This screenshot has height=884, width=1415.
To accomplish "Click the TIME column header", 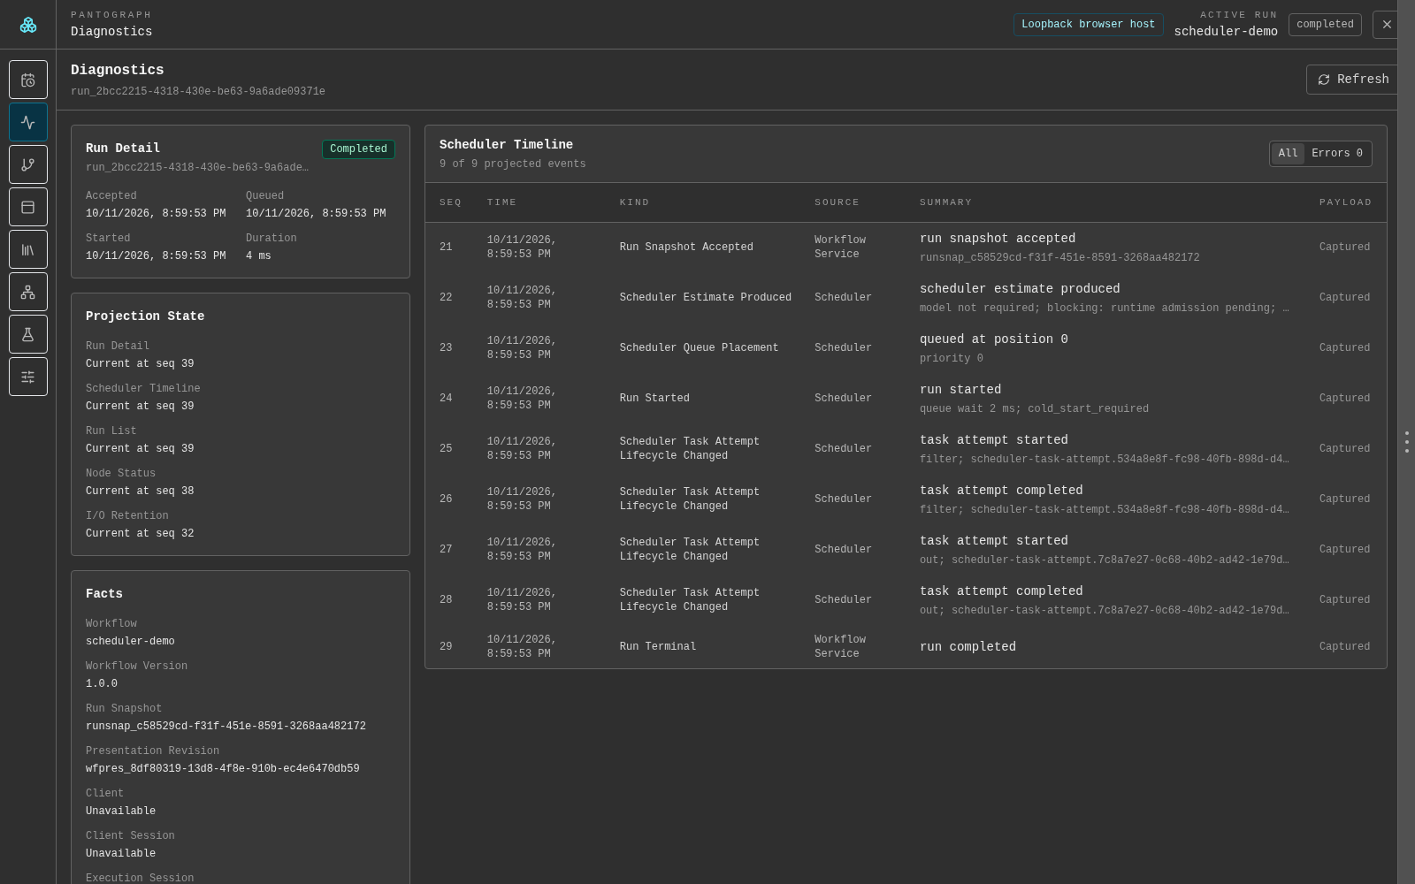I will pos(501,202).
